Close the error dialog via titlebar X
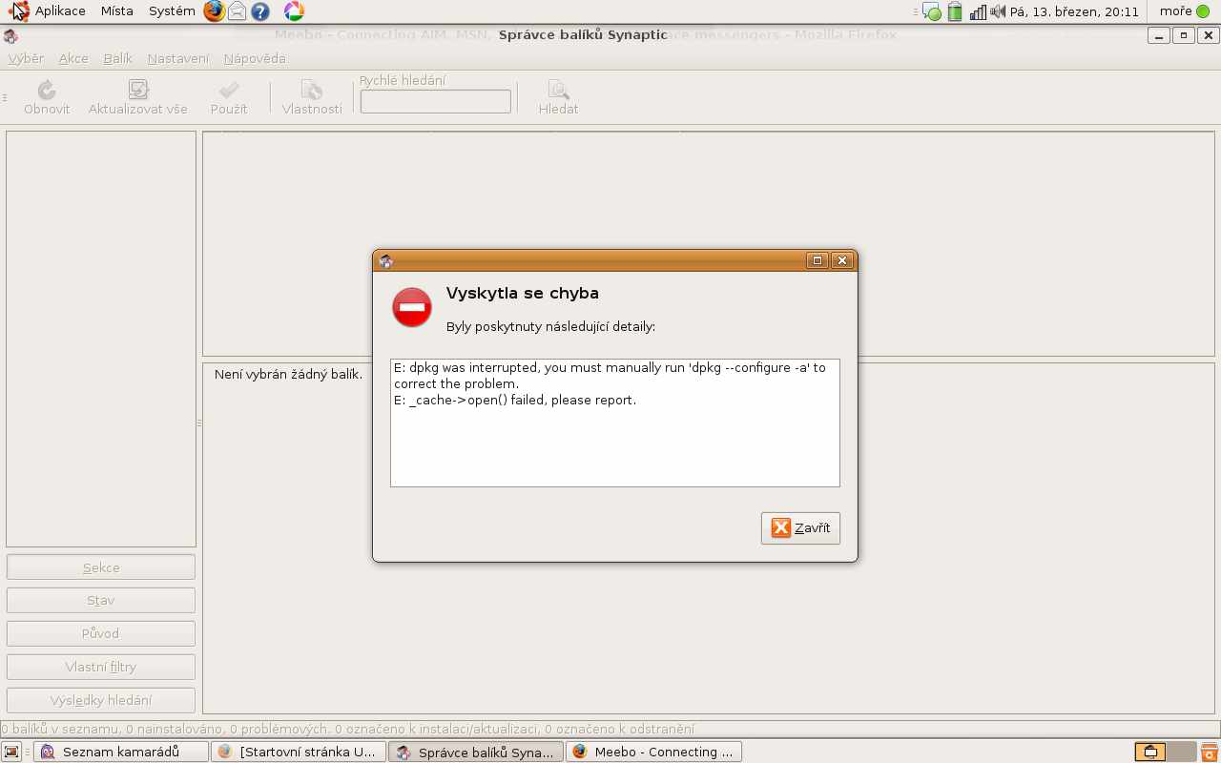1221x763 pixels. 841,260
